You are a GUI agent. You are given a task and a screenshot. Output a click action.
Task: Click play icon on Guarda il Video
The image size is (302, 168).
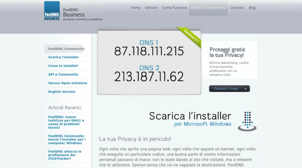(x=245, y=88)
